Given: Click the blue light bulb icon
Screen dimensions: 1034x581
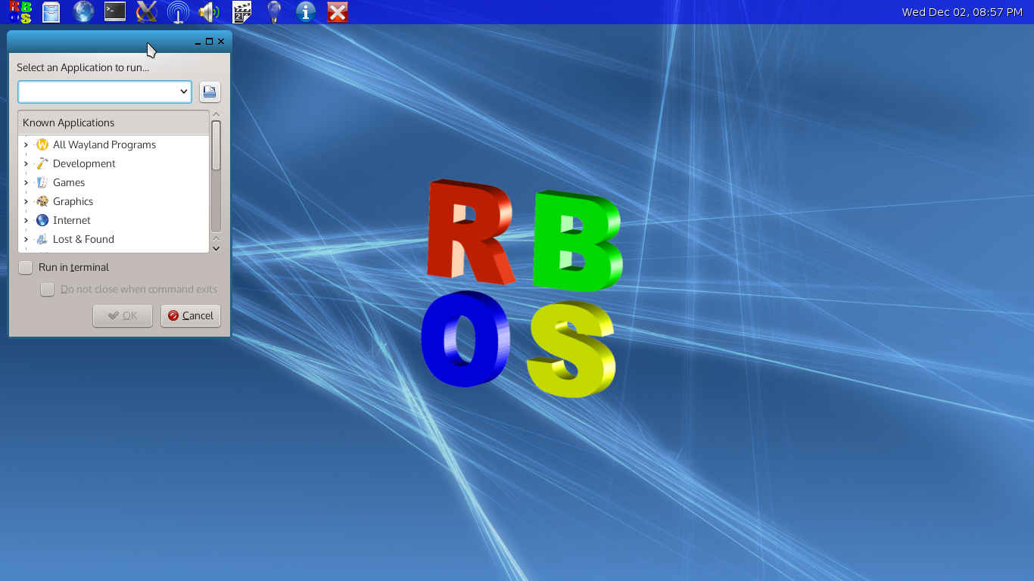Looking at the screenshot, I should click(x=274, y=12).
